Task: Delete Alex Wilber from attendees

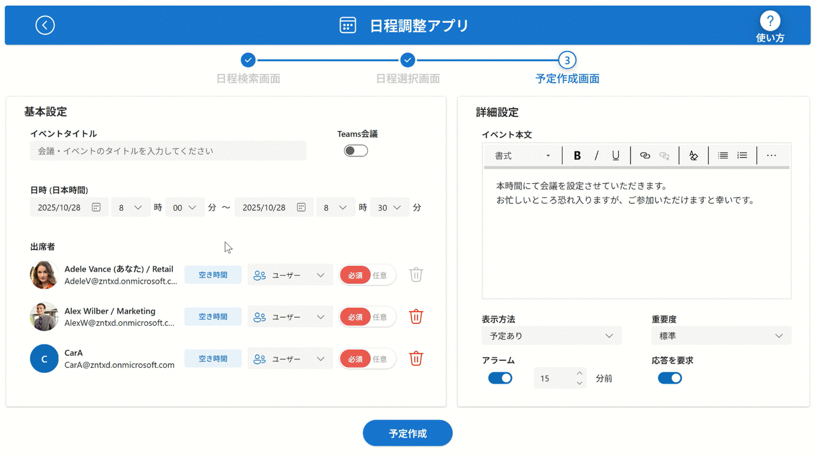Action: point(416,317)
